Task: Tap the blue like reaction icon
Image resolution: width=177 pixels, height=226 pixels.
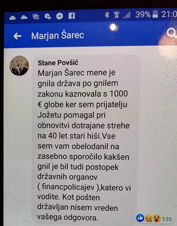Action: point(140,218)
